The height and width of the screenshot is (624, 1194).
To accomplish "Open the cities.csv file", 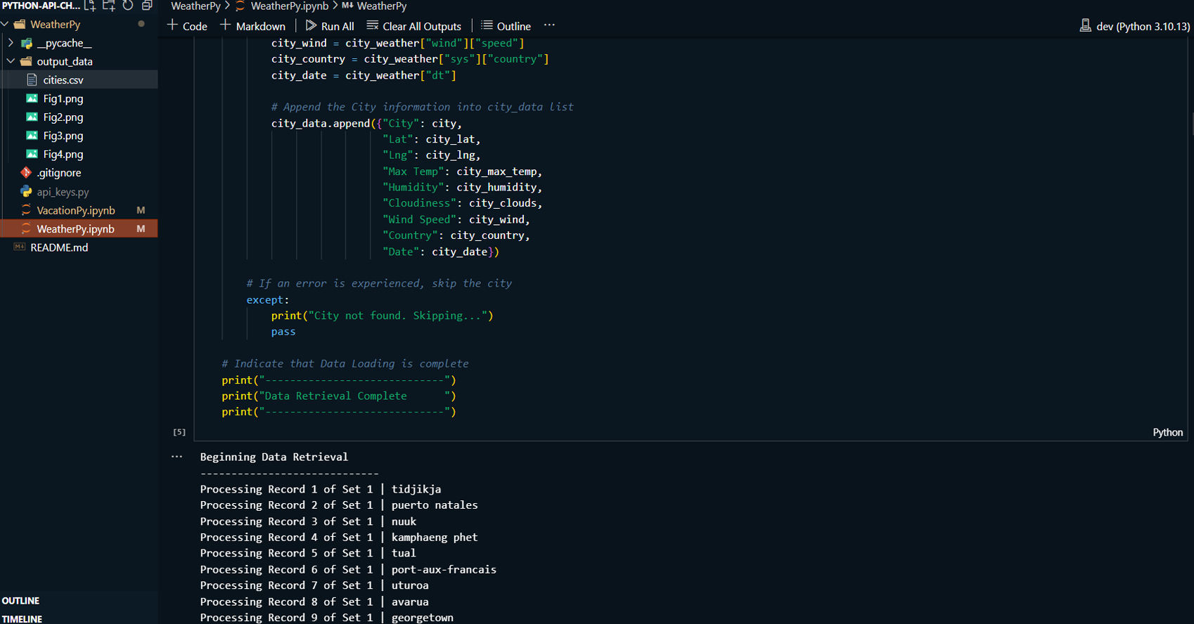I will coord(63,80).
